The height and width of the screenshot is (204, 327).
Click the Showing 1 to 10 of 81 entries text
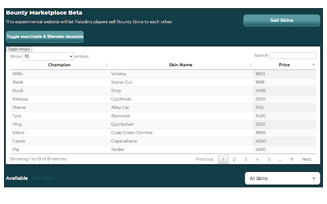coord(38,159)
